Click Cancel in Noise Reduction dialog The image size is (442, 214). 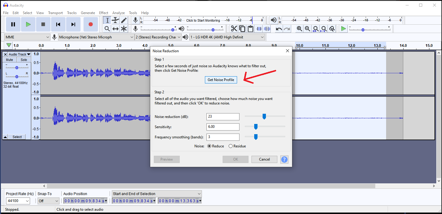click(x=264, y=159)
